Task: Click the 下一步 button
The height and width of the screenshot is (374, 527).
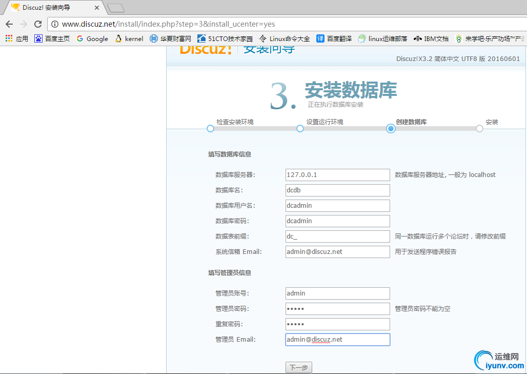Action: [299, 368]
